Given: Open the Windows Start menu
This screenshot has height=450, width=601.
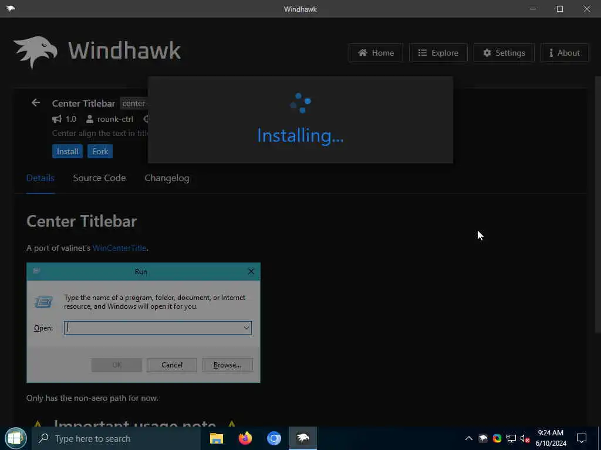Looking at the screenshot, I should coord(15,438).
